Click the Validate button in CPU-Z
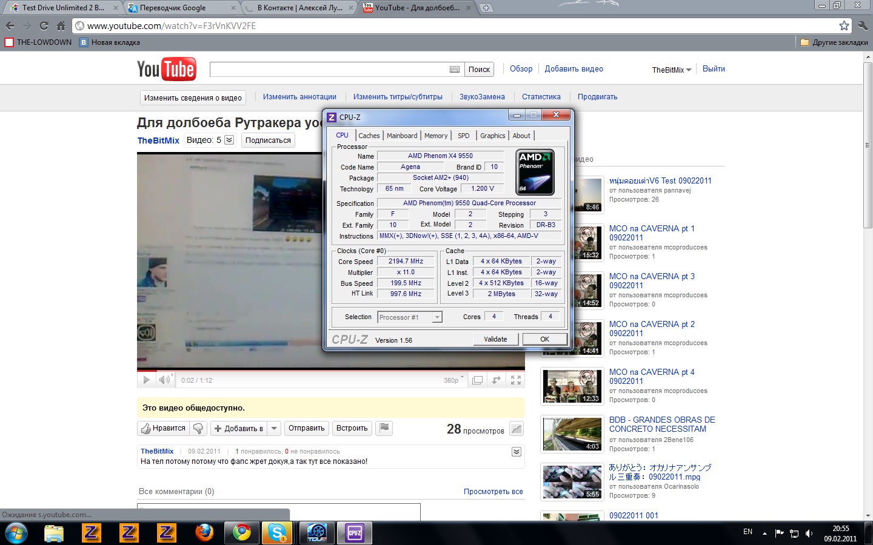 coord(495,339)
